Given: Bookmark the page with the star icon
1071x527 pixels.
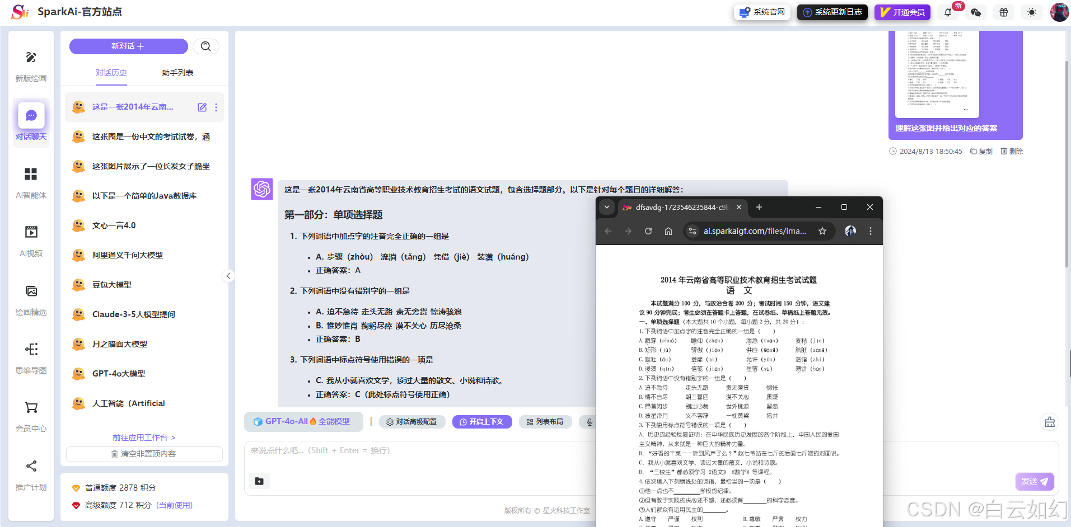Looking at the screenshot, I should 822,231.
